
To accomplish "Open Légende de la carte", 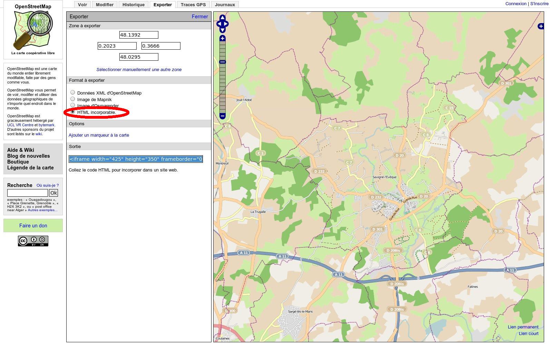I will tap(30, 167).
